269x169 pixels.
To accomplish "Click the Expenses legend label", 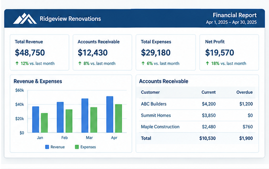I will pos(88,147).
